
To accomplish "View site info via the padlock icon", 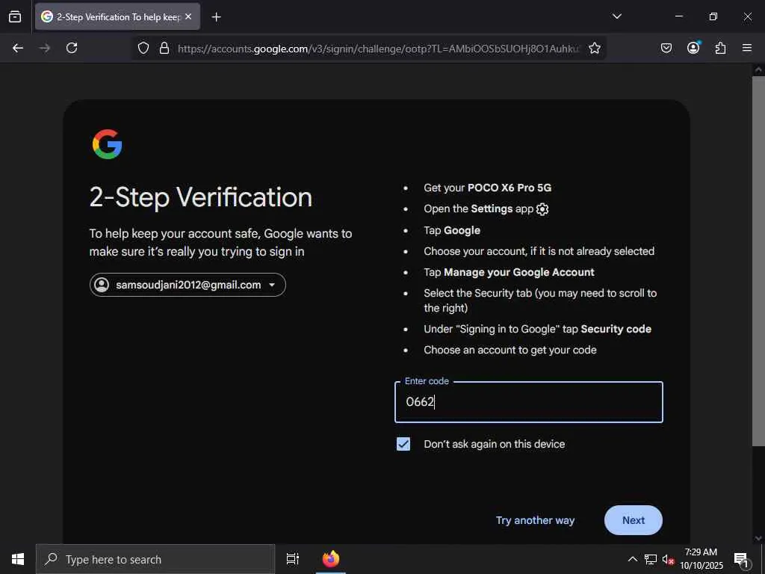I will click(x=164, y=48).
